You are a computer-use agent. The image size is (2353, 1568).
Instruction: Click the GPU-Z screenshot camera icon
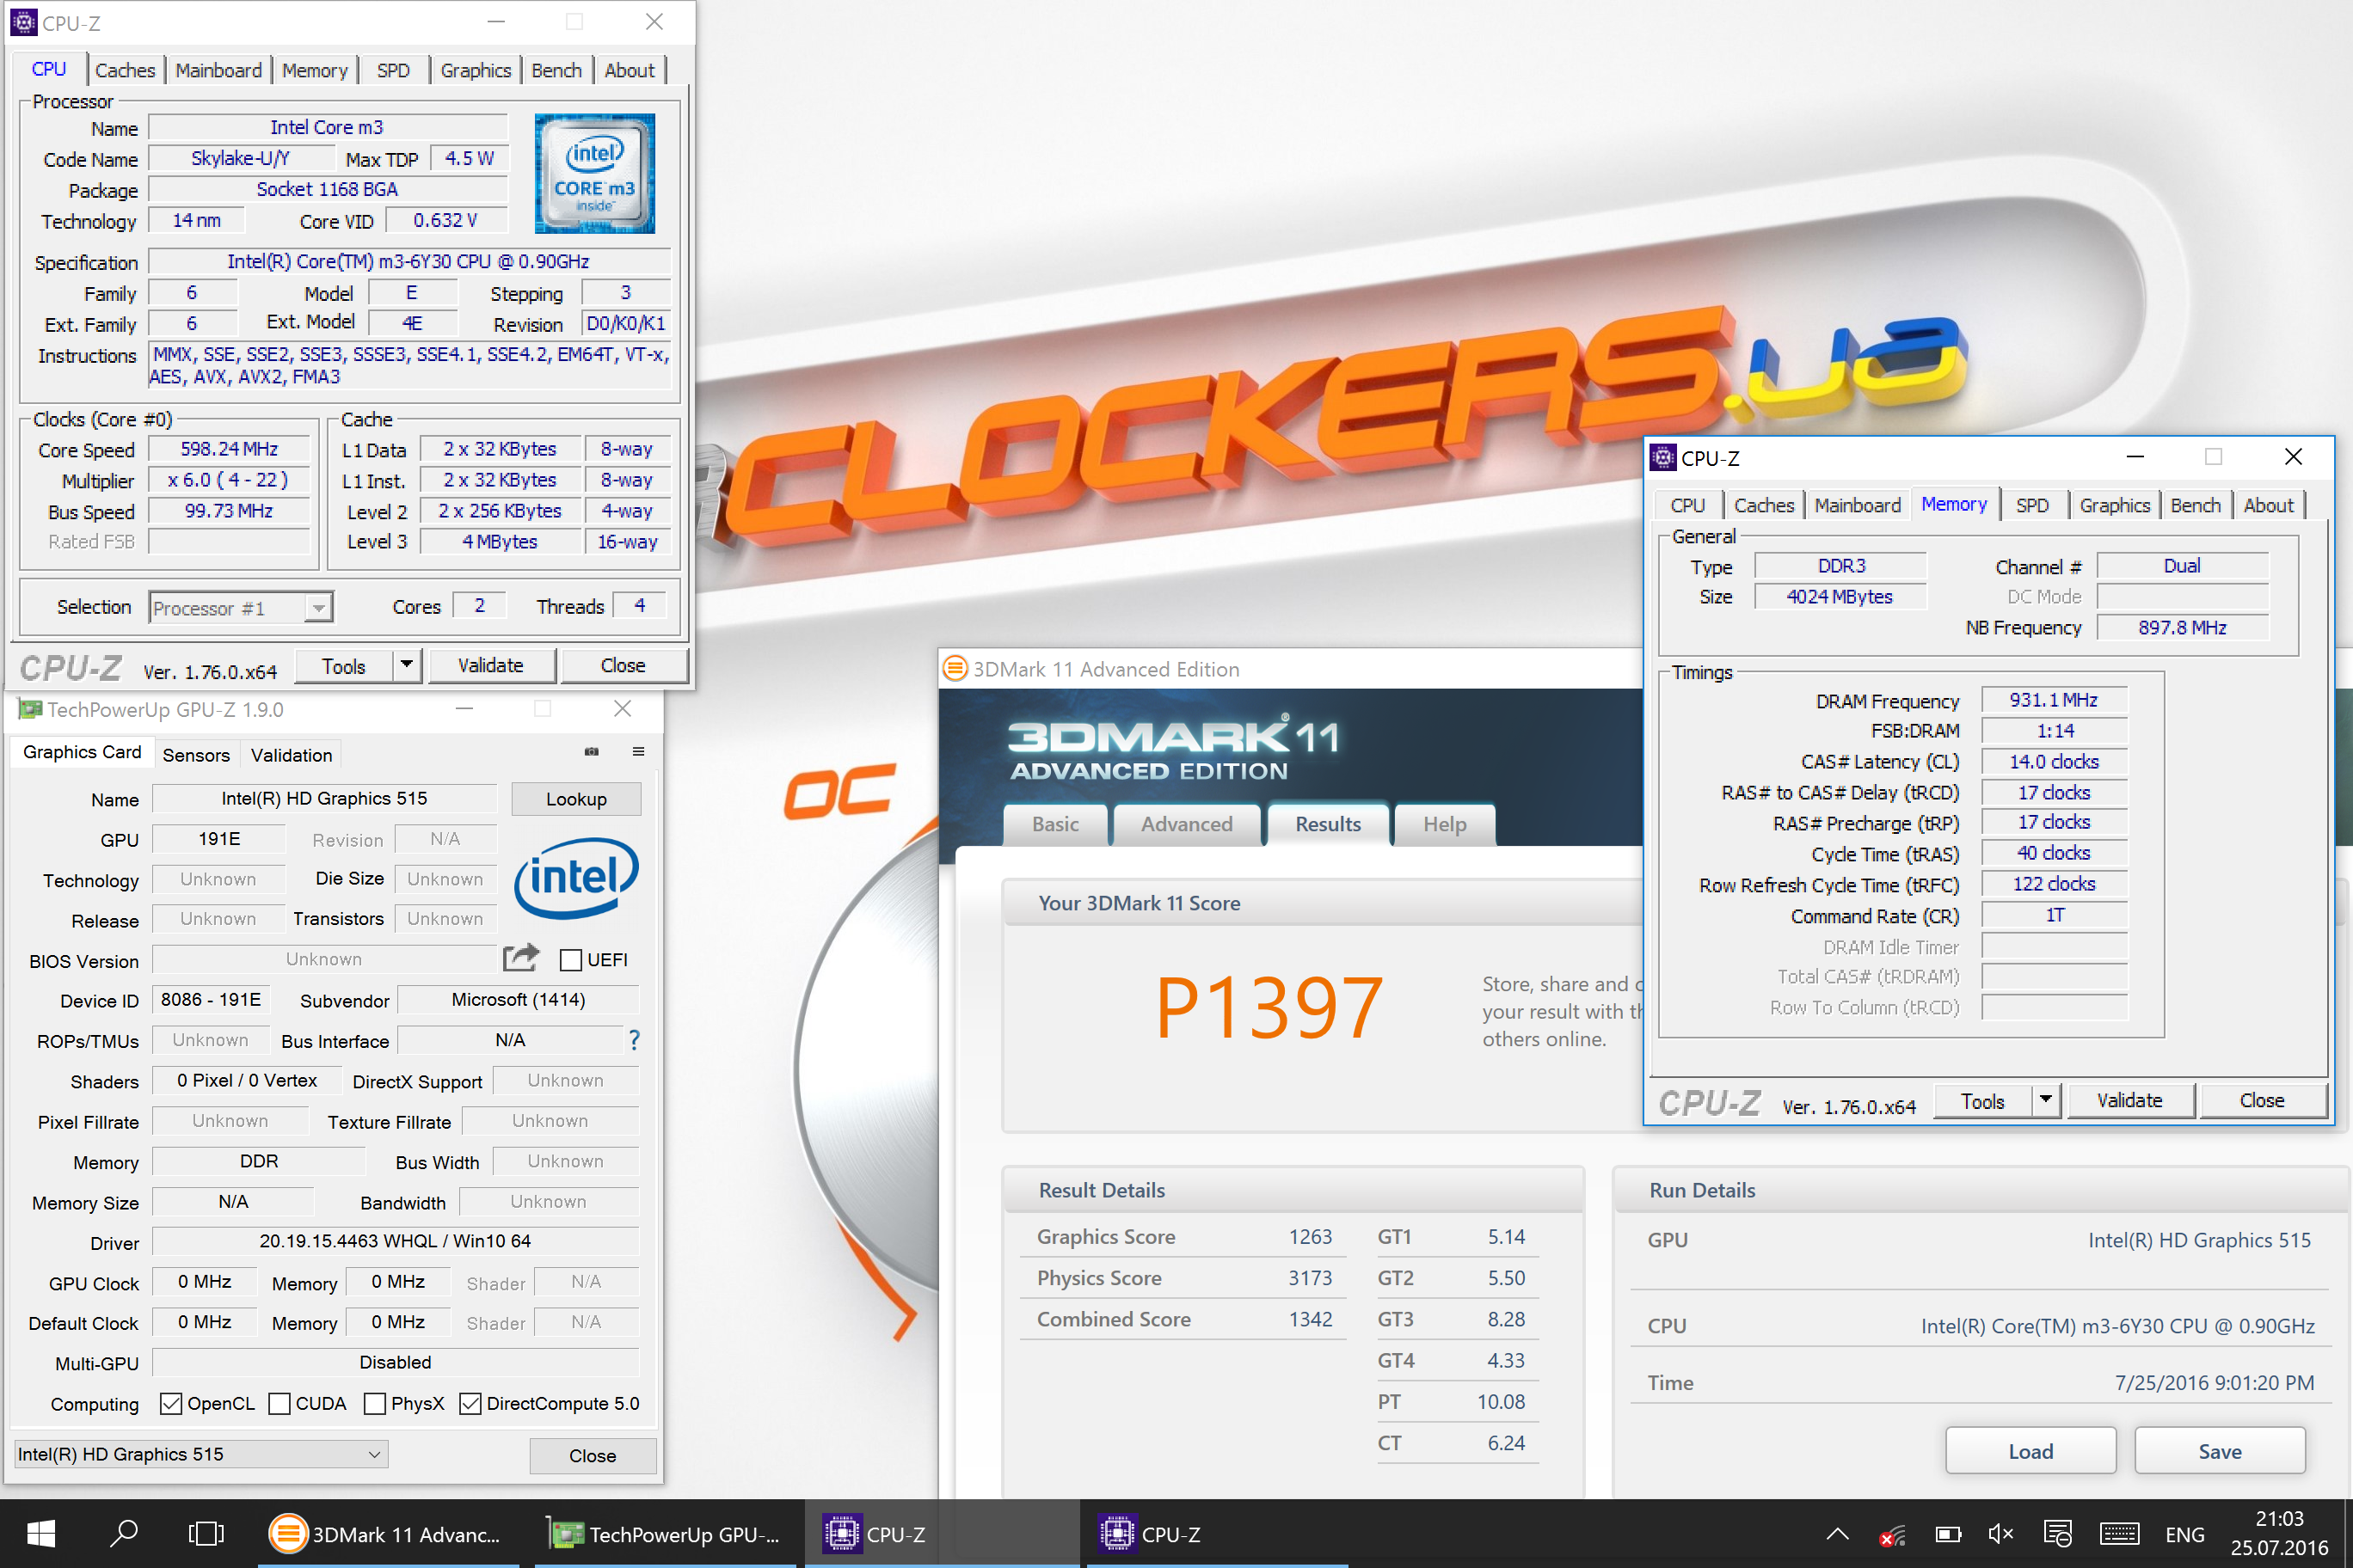click(x=593, y=752)
